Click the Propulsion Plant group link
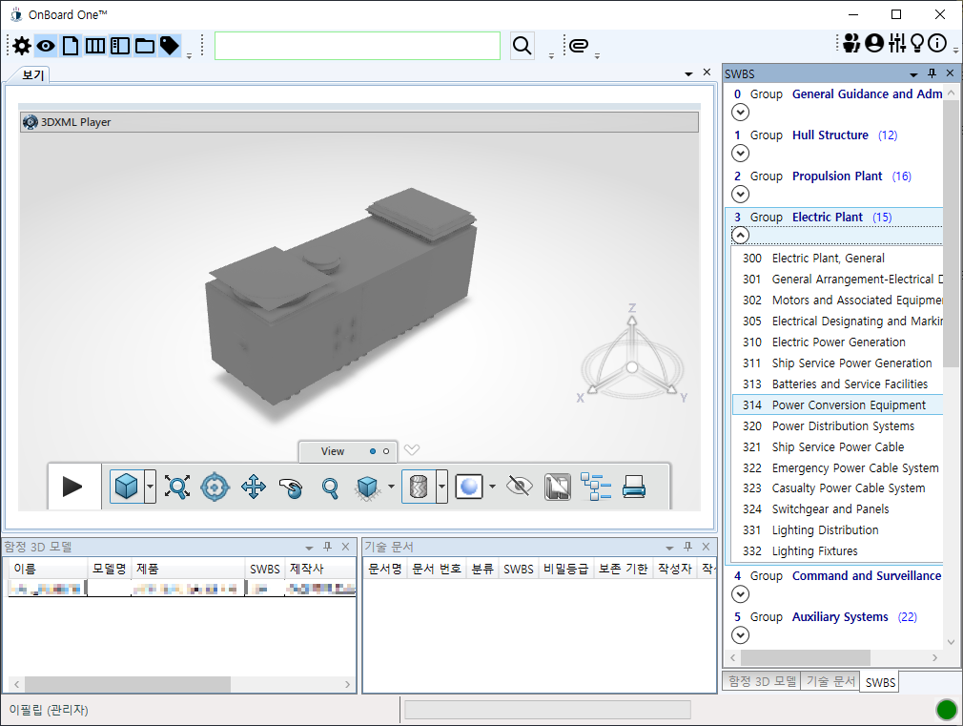 [x=837, y=176]
